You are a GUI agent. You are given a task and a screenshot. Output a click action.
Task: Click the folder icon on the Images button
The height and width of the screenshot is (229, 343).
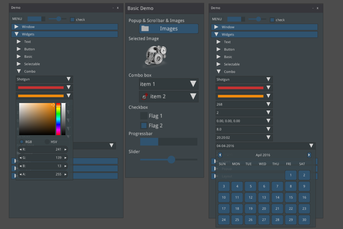[x=145, y=29]
